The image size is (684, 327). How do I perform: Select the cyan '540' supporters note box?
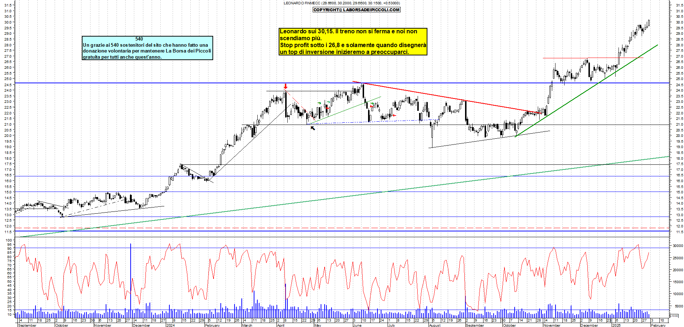point(147,48)
